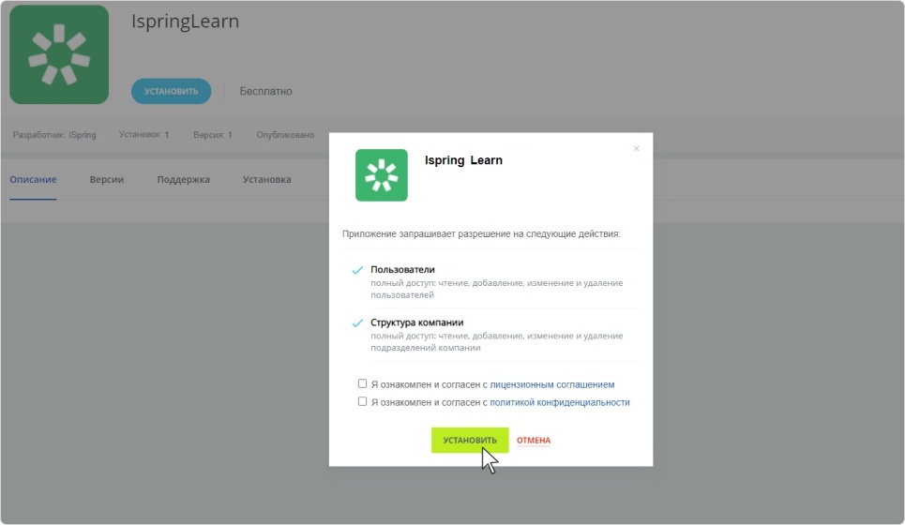Open the политикой конфиденциальности link

(559, 402)
